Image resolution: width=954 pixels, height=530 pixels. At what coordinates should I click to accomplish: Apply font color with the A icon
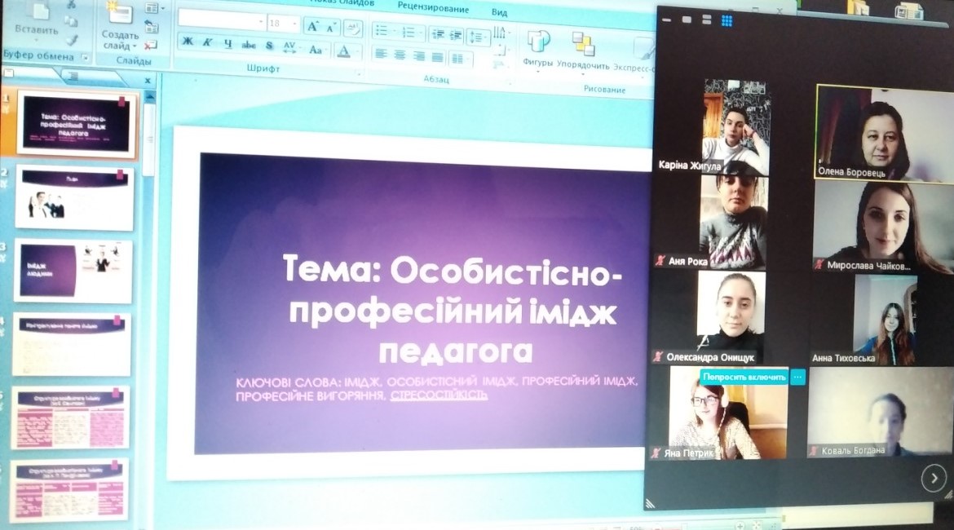pyautogui.click(x=343, y=51)
